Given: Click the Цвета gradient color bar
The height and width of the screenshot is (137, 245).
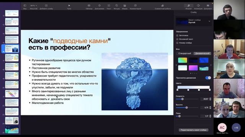Looking at the screenshot, I should pos(193,87).
